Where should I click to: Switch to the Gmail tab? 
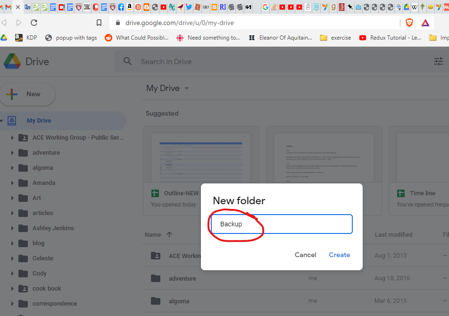click(x=8, y=7)
